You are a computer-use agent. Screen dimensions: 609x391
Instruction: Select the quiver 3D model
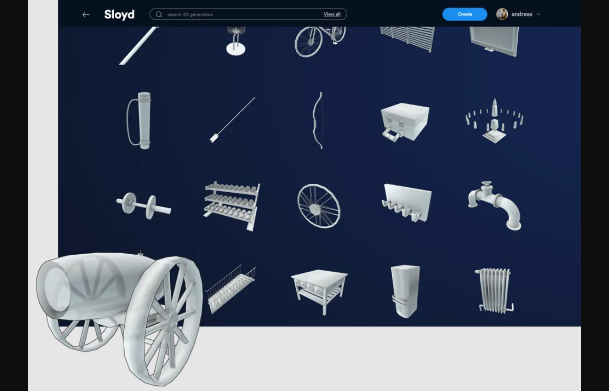pos(139,120)
